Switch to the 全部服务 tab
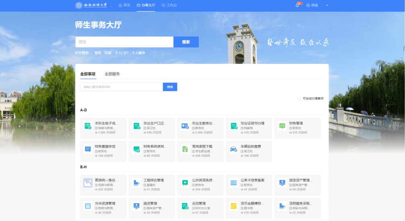 point(112,74)
